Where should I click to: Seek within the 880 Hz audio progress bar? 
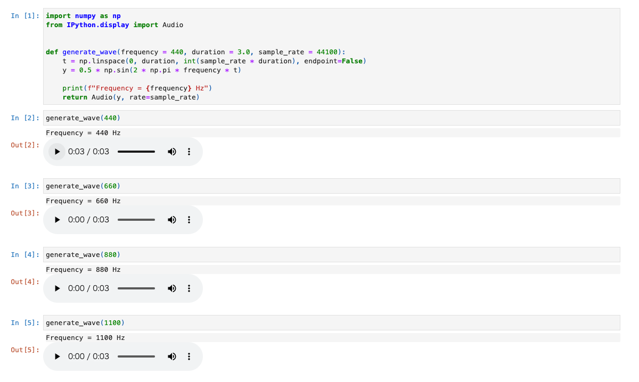pos(136,288)
